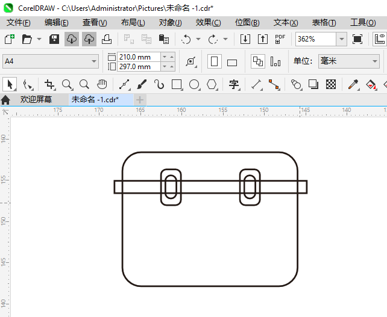The height and width of the screenshot is (317, 387).
Task: Click the Export icon
Action: pos(263,39)
